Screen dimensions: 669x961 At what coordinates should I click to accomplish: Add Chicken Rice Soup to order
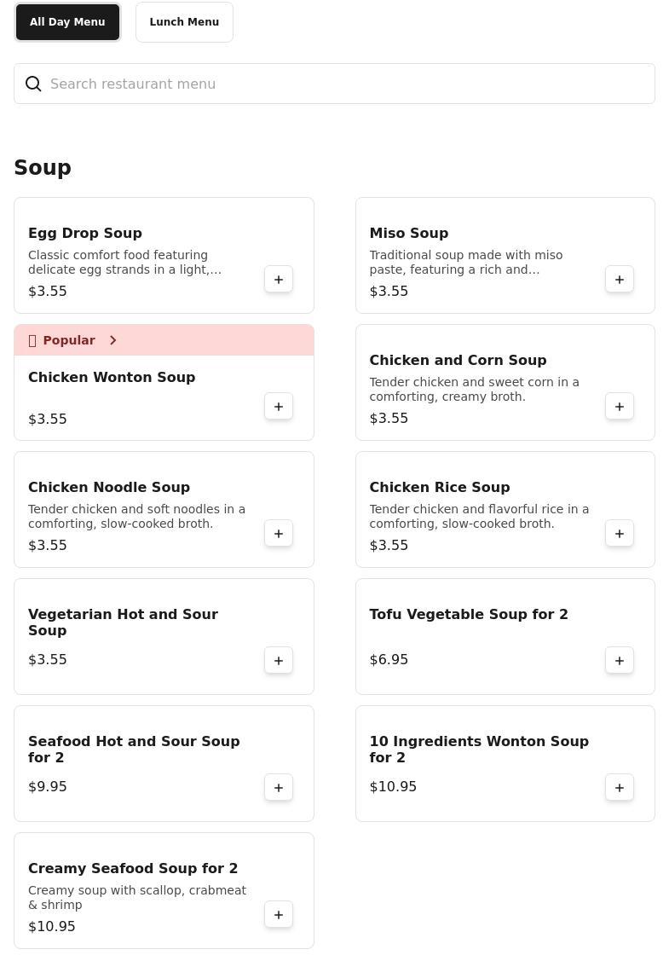620,534
